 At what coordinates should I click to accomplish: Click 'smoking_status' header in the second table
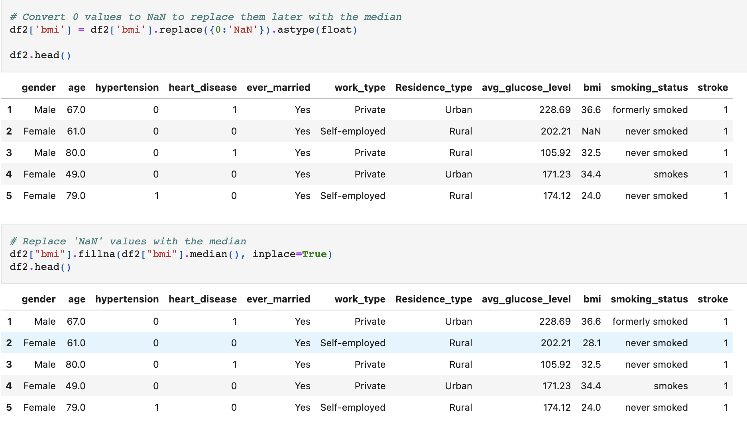tap(649, 299)
